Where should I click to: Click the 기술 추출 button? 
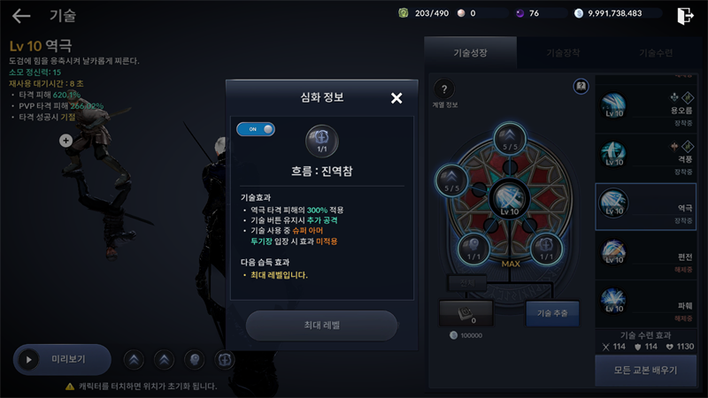pyautogui.click(x=552, y=313)
